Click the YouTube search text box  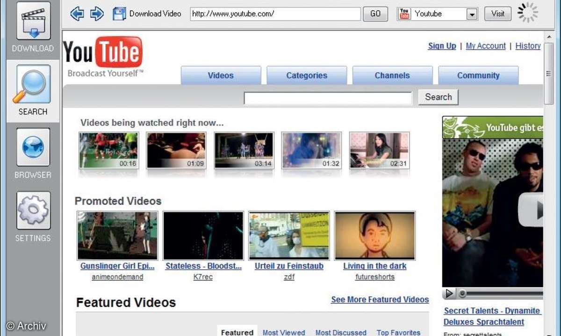click(328, 98)
